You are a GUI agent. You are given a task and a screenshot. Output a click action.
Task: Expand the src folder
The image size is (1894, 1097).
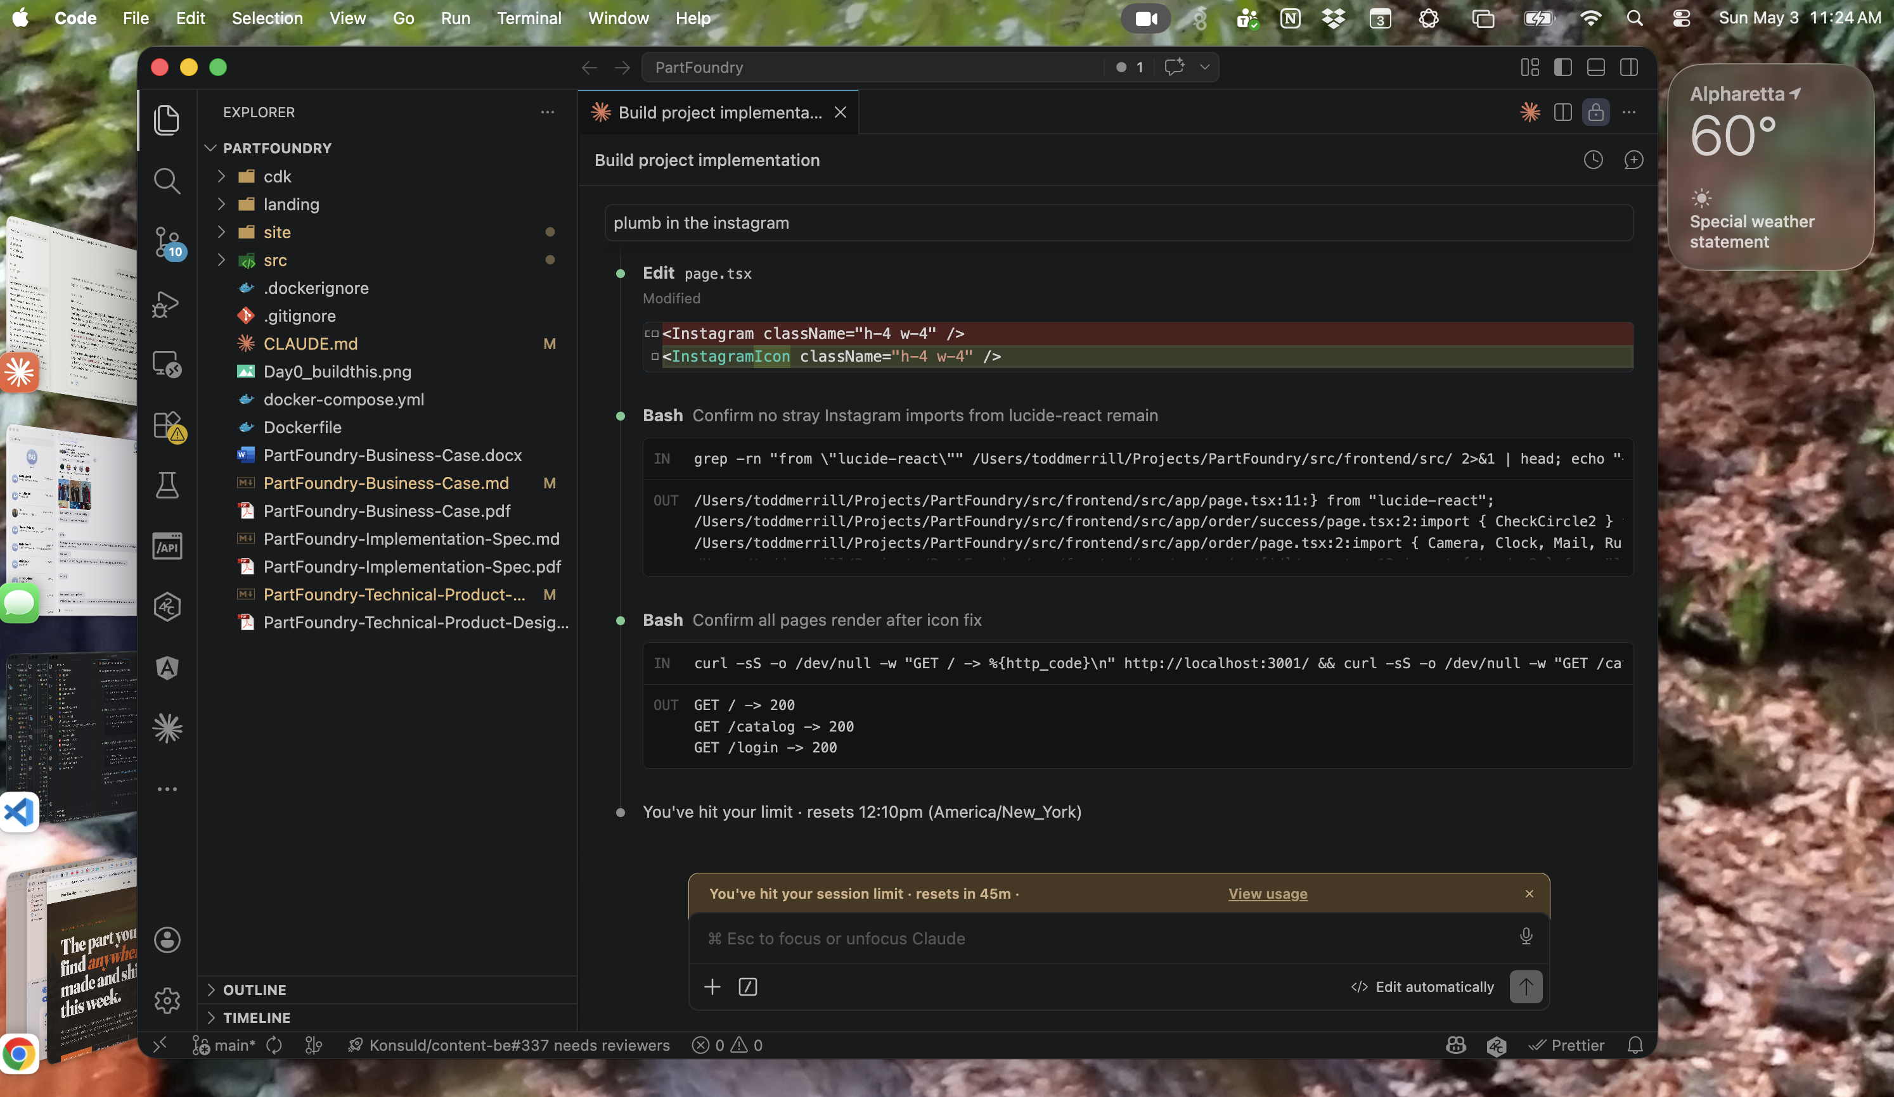pyautogui.click(x=221, y=260)
